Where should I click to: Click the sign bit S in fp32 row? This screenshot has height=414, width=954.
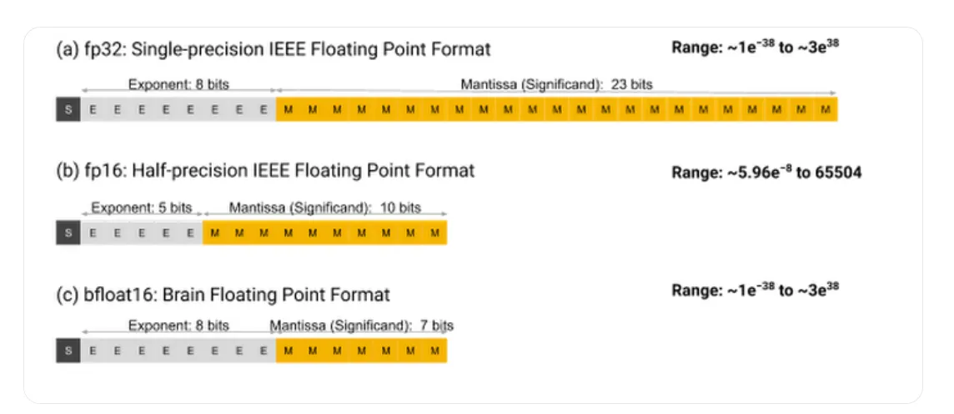tap(68, 110)
